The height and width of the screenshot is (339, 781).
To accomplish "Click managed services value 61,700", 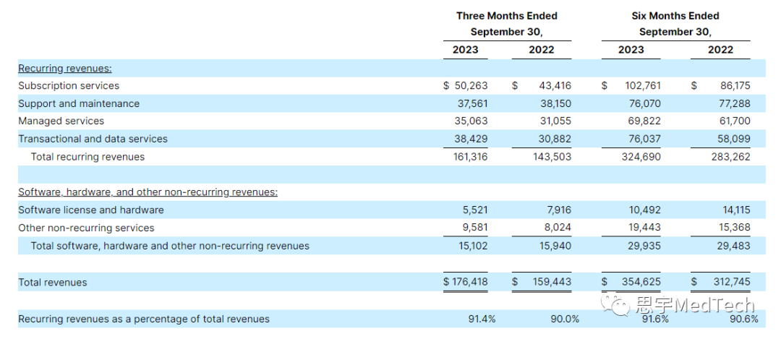I will (x=734, y=121).
